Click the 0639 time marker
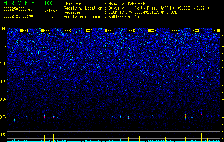The height and width of the screenshot is (142, 224). (195, 31)
